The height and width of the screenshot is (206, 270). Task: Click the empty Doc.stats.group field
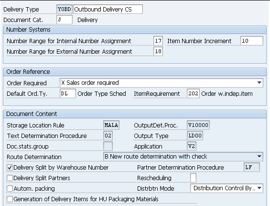(x=108, y=146)
